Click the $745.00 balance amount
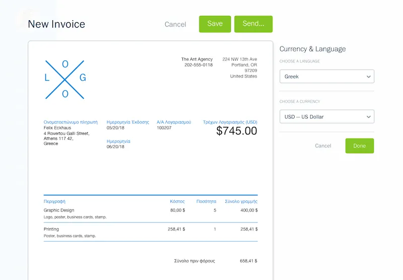The width and height of the screenshot is (403, 280). [x=236, y=131]
